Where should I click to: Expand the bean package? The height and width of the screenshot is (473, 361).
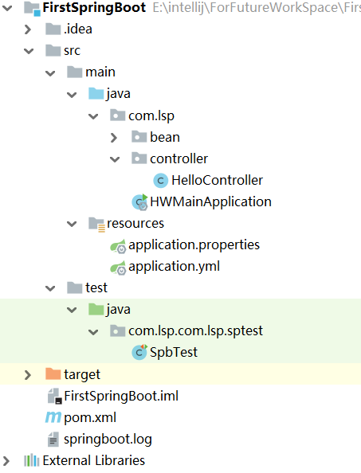pos(114,138)
